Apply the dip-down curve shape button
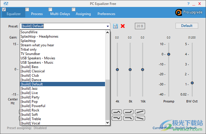The image size is (206, 134). (x=117, y=118)
